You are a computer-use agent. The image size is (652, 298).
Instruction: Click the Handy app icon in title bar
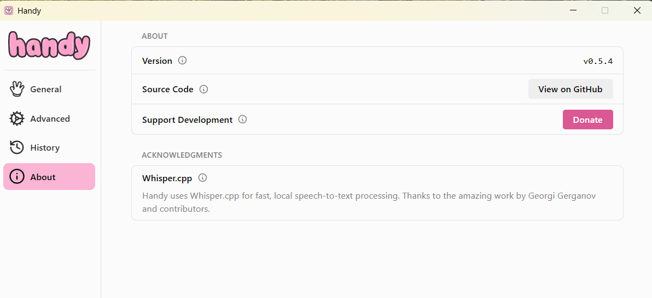tap(9, 10)
